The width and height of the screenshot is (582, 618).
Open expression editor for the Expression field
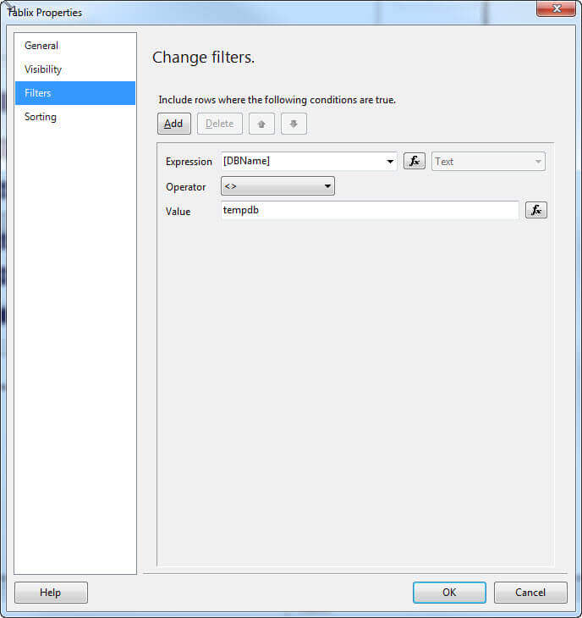[x=415, y=161]
